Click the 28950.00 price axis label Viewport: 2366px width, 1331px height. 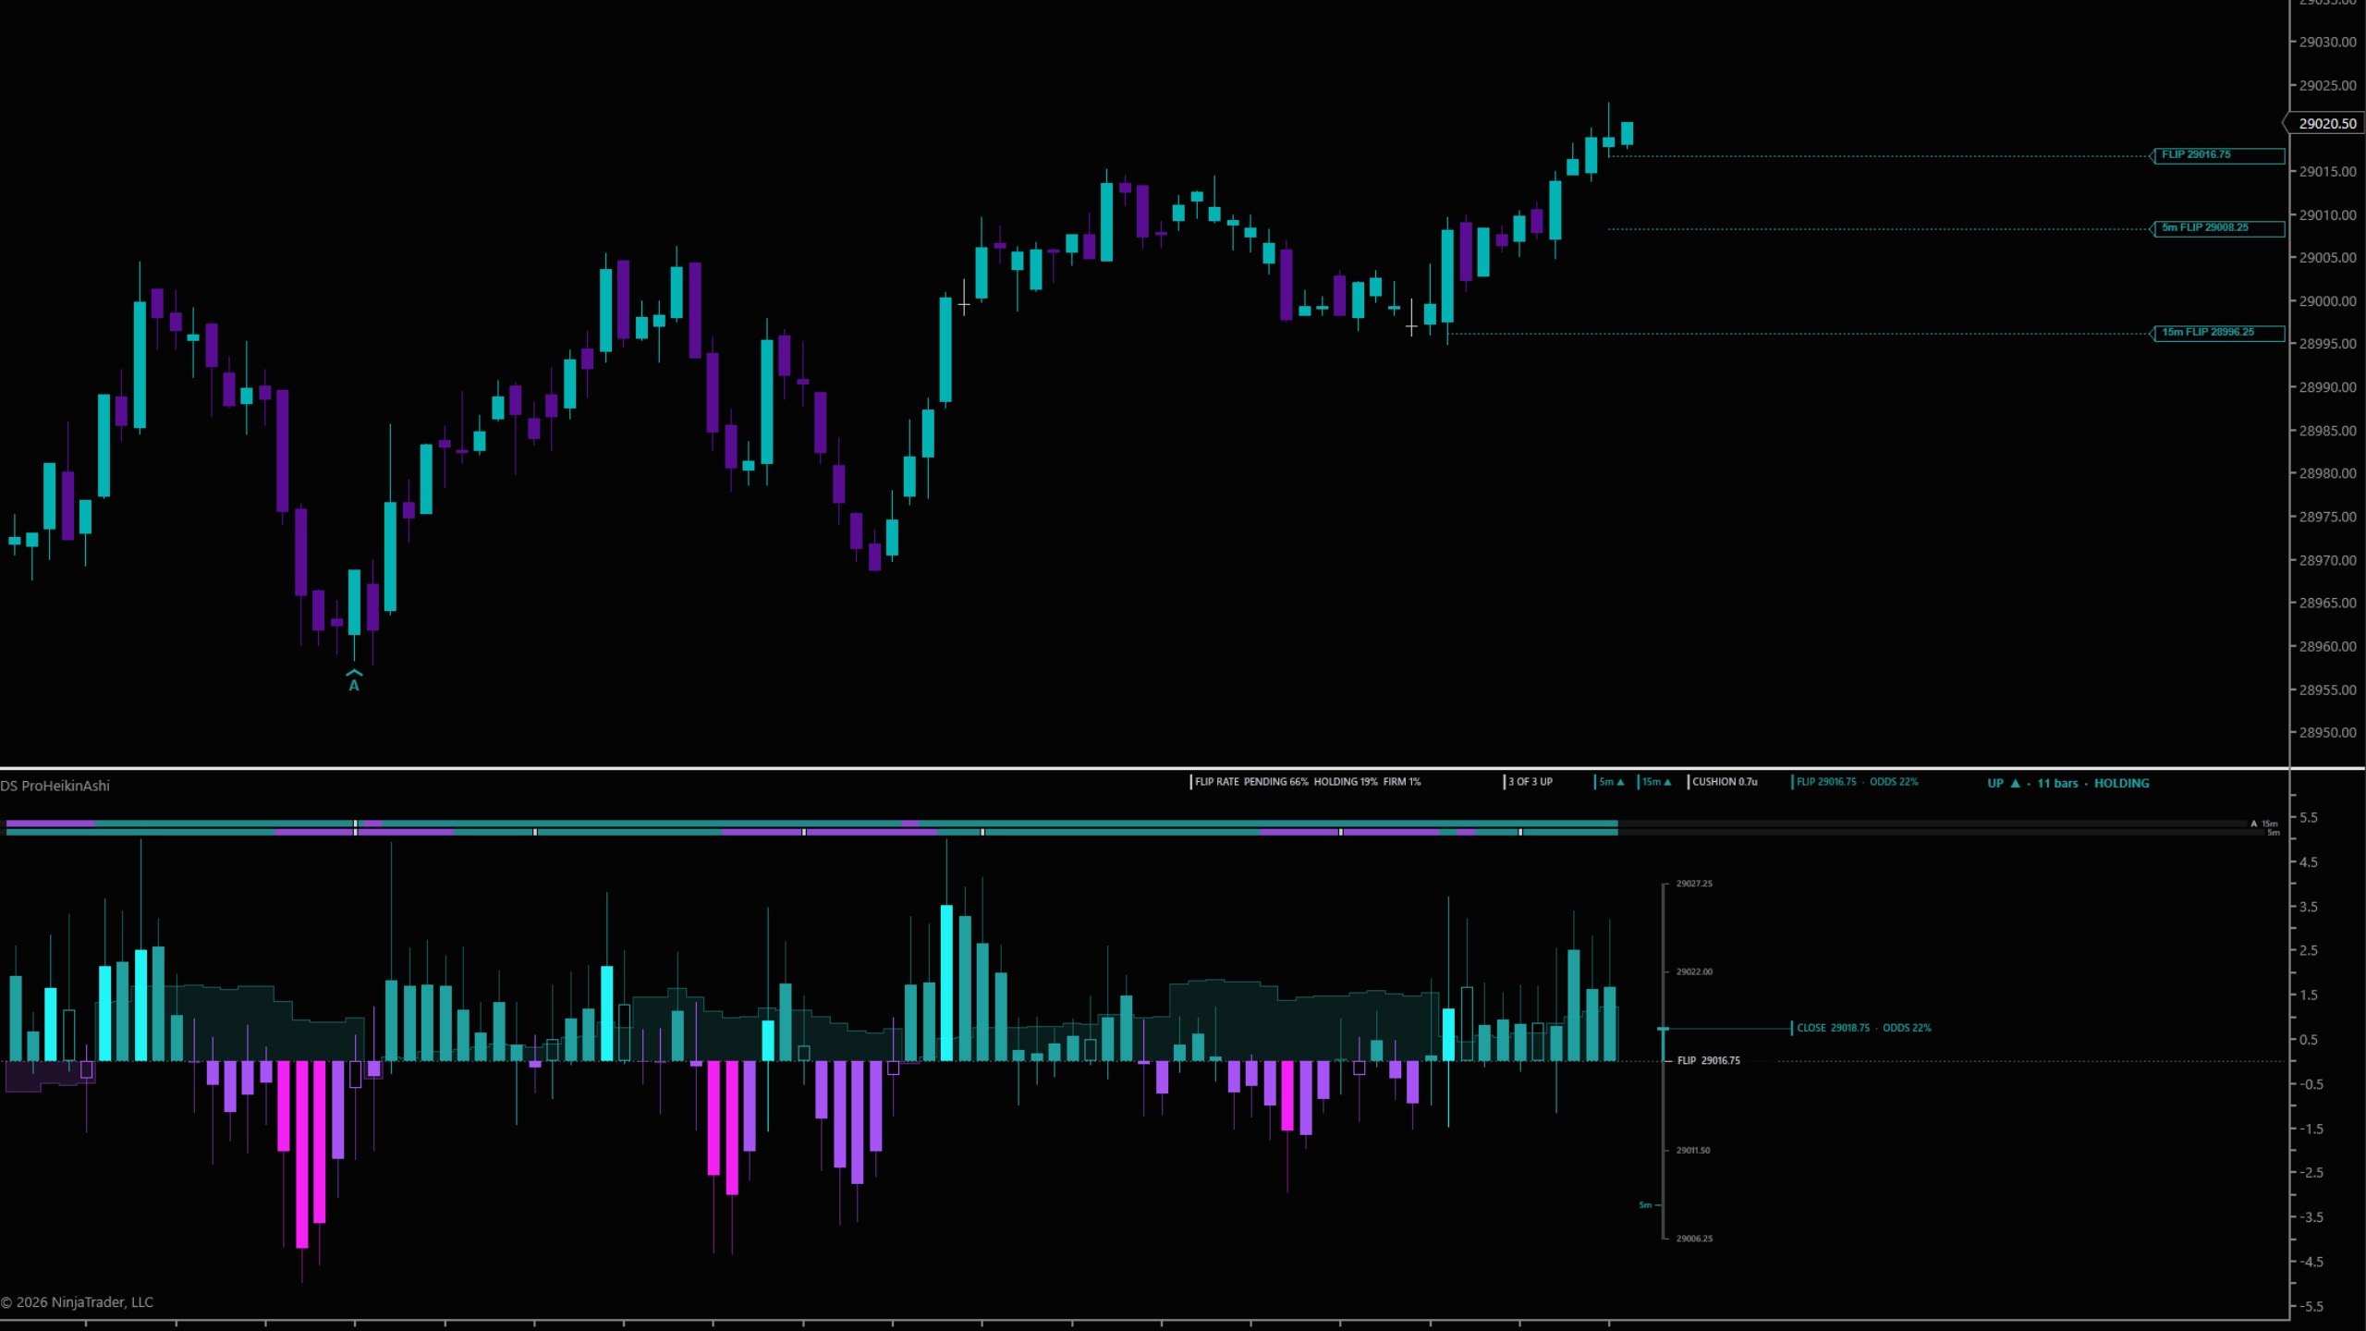click(x=2327, y=733)
